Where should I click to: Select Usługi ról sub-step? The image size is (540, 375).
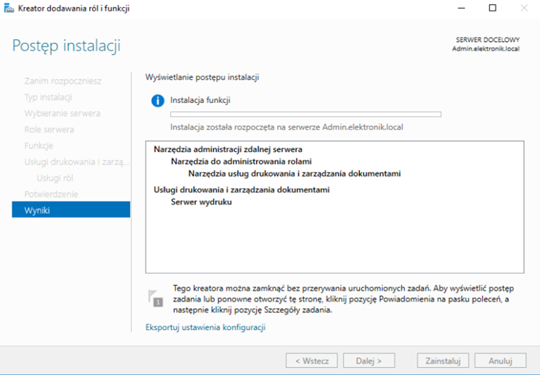coord(55,178)
